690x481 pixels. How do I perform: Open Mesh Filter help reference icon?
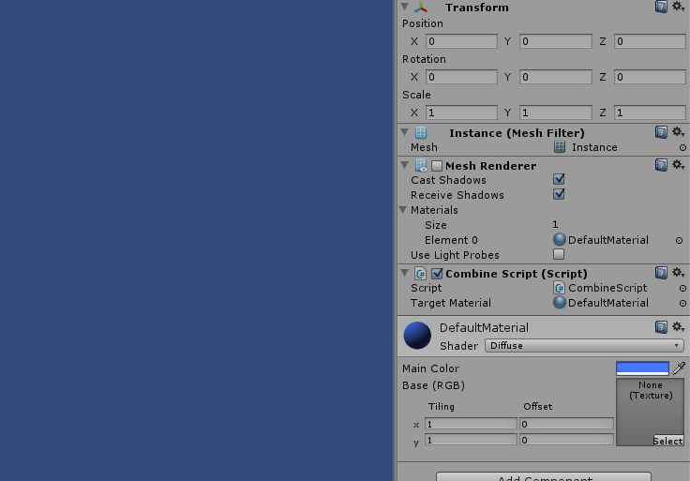pyautogui.click(x=661, y=132)
